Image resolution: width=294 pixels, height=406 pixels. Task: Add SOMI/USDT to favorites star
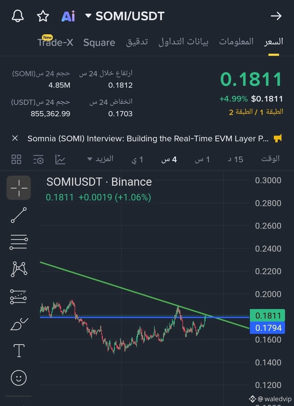pos(43,16)
